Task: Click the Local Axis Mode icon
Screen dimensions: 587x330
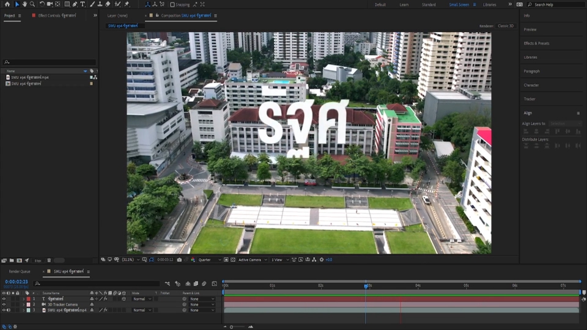Action: point(147,4)
